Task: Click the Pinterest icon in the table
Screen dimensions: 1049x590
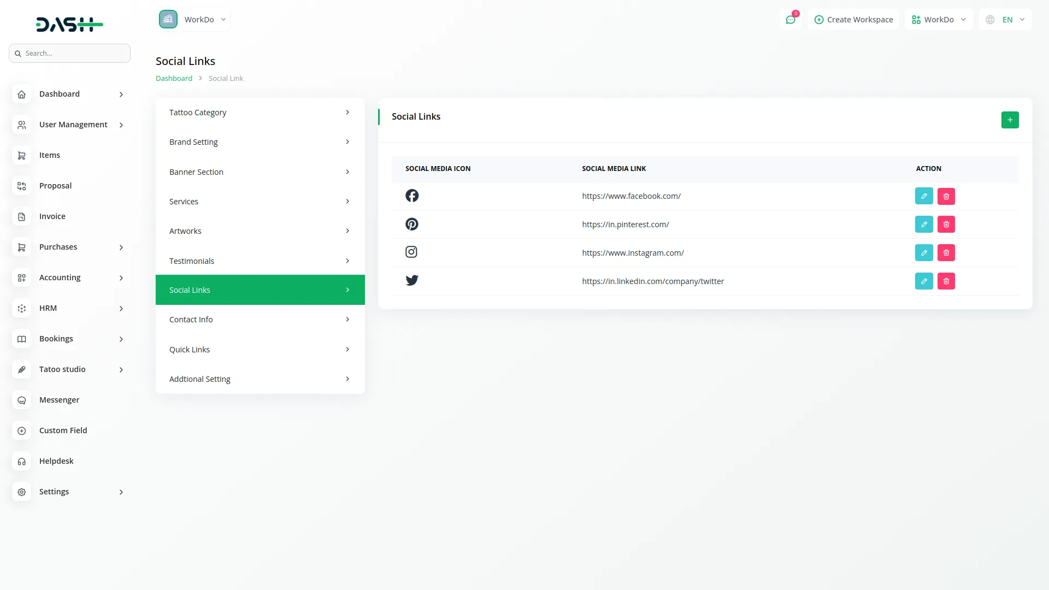Action: pos(412,224)
